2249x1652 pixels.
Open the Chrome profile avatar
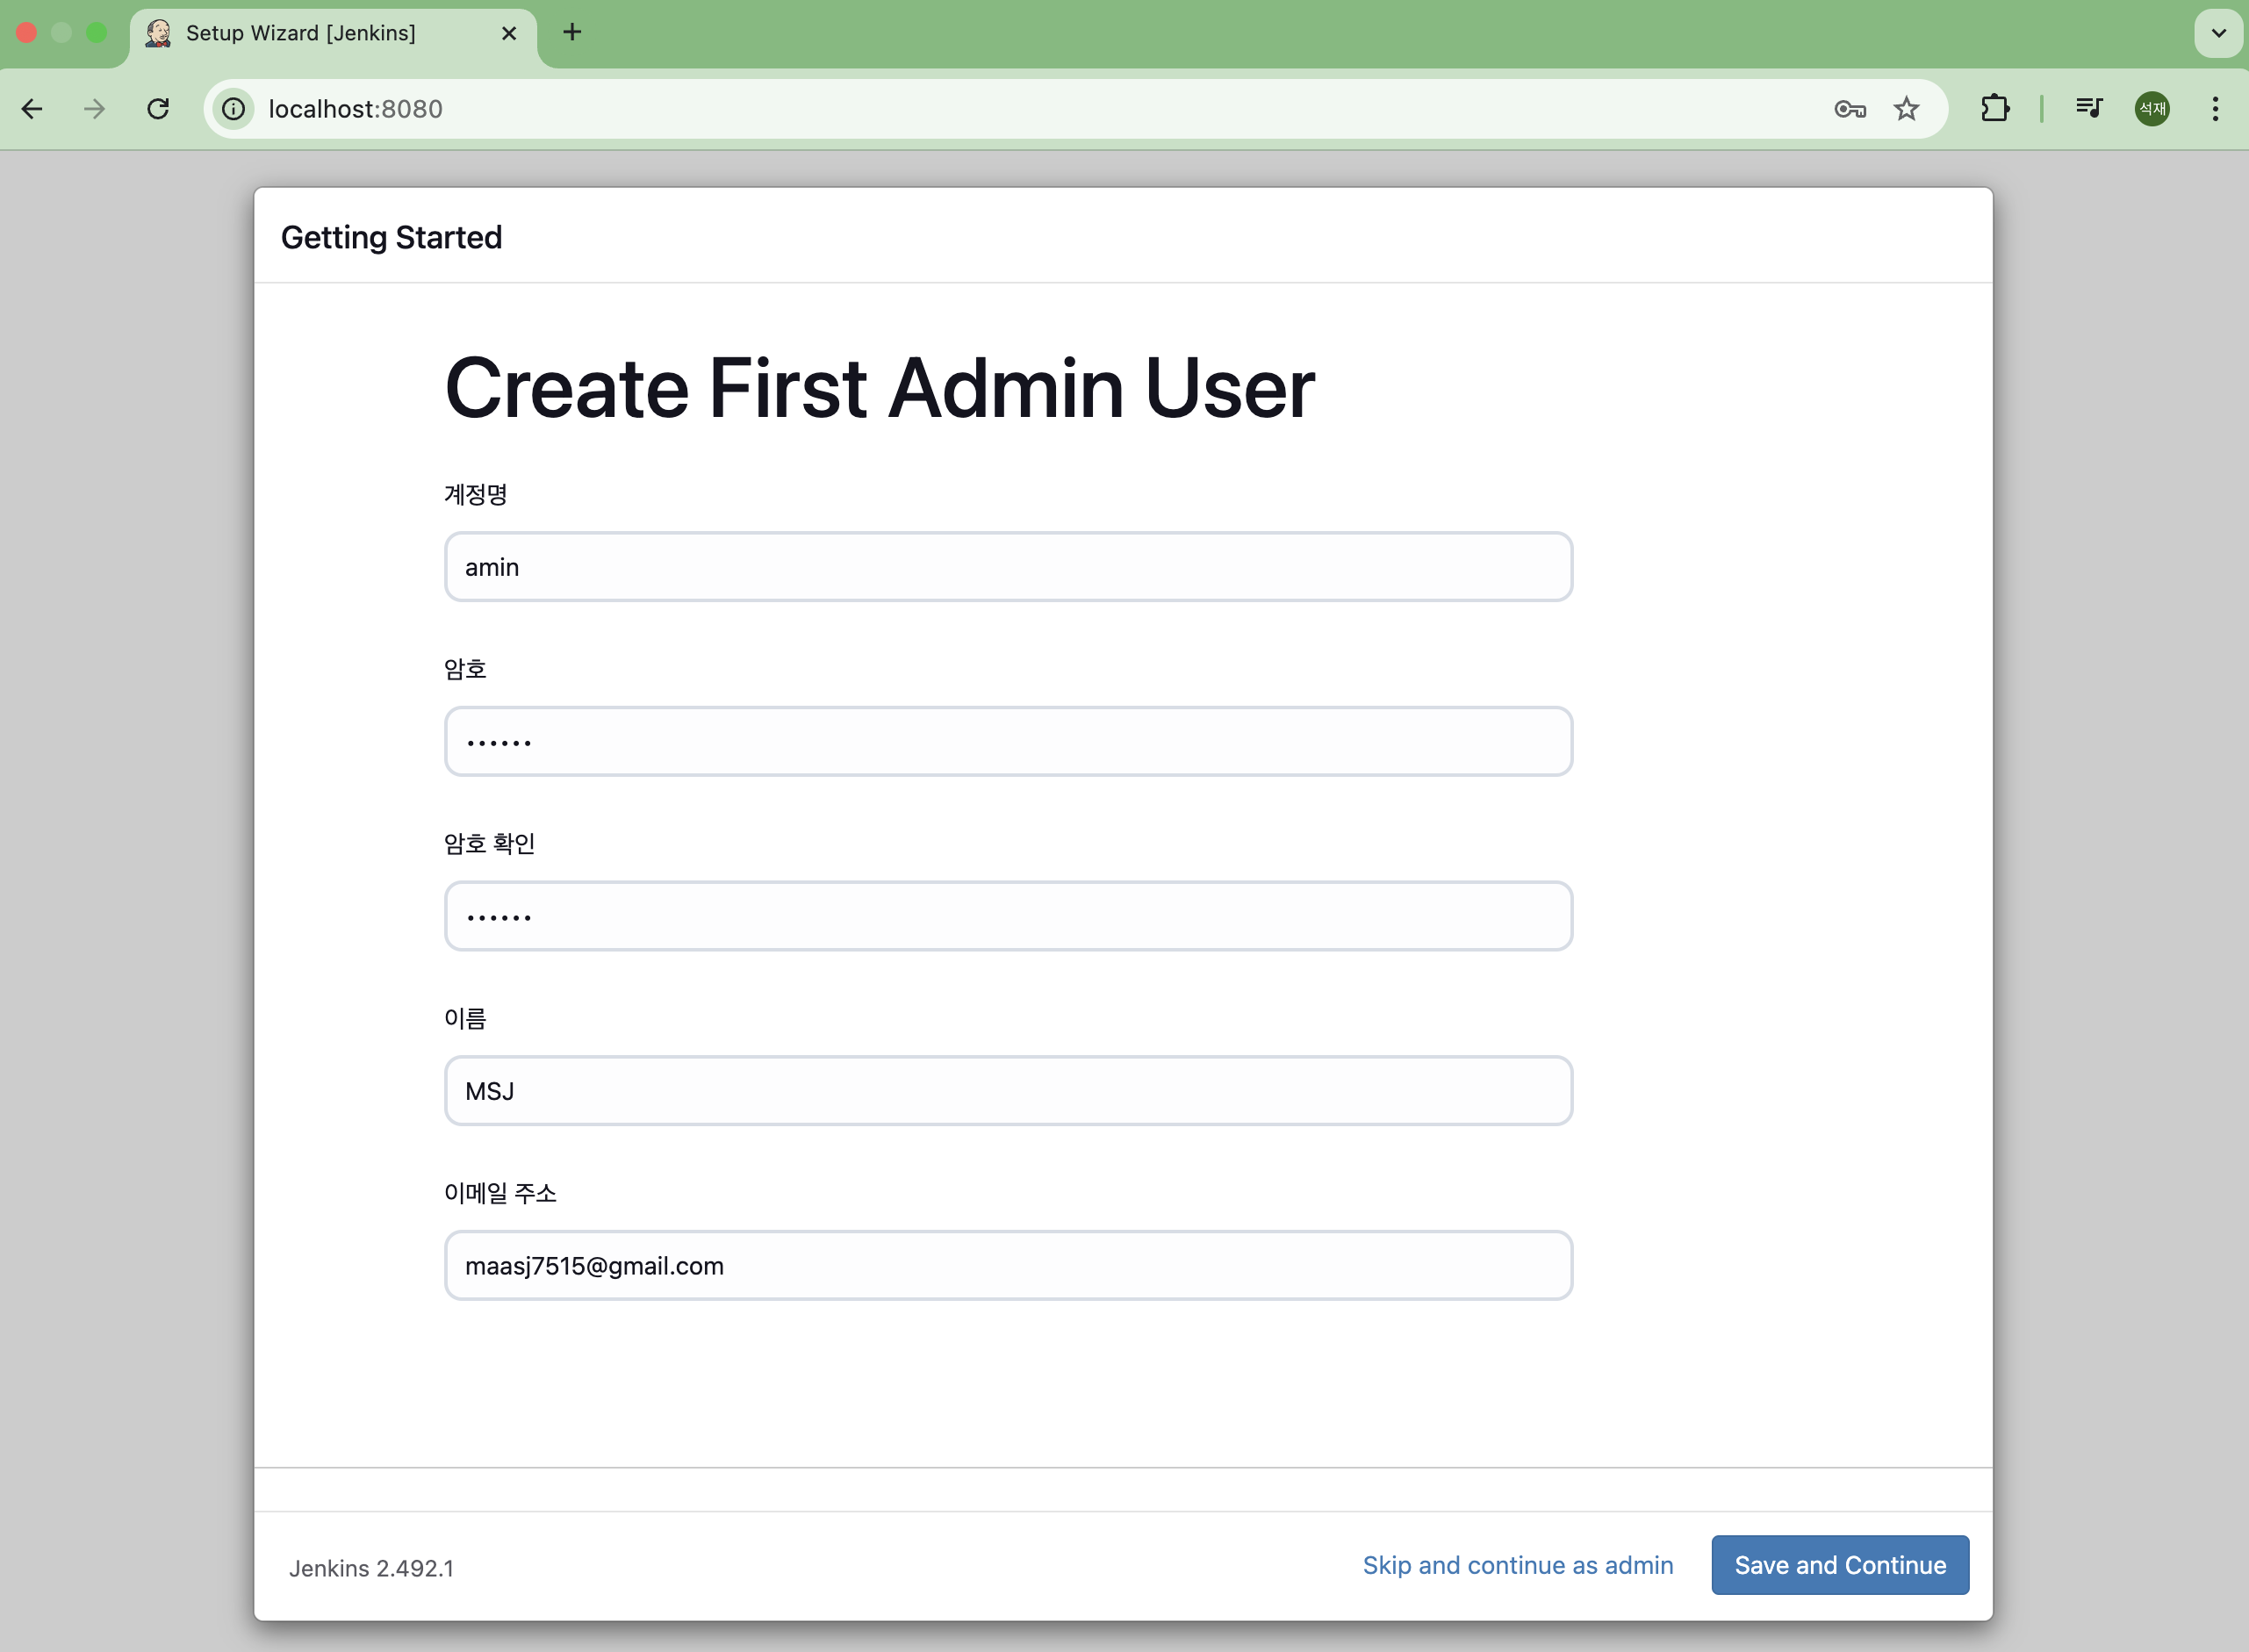coord(2151,108)
